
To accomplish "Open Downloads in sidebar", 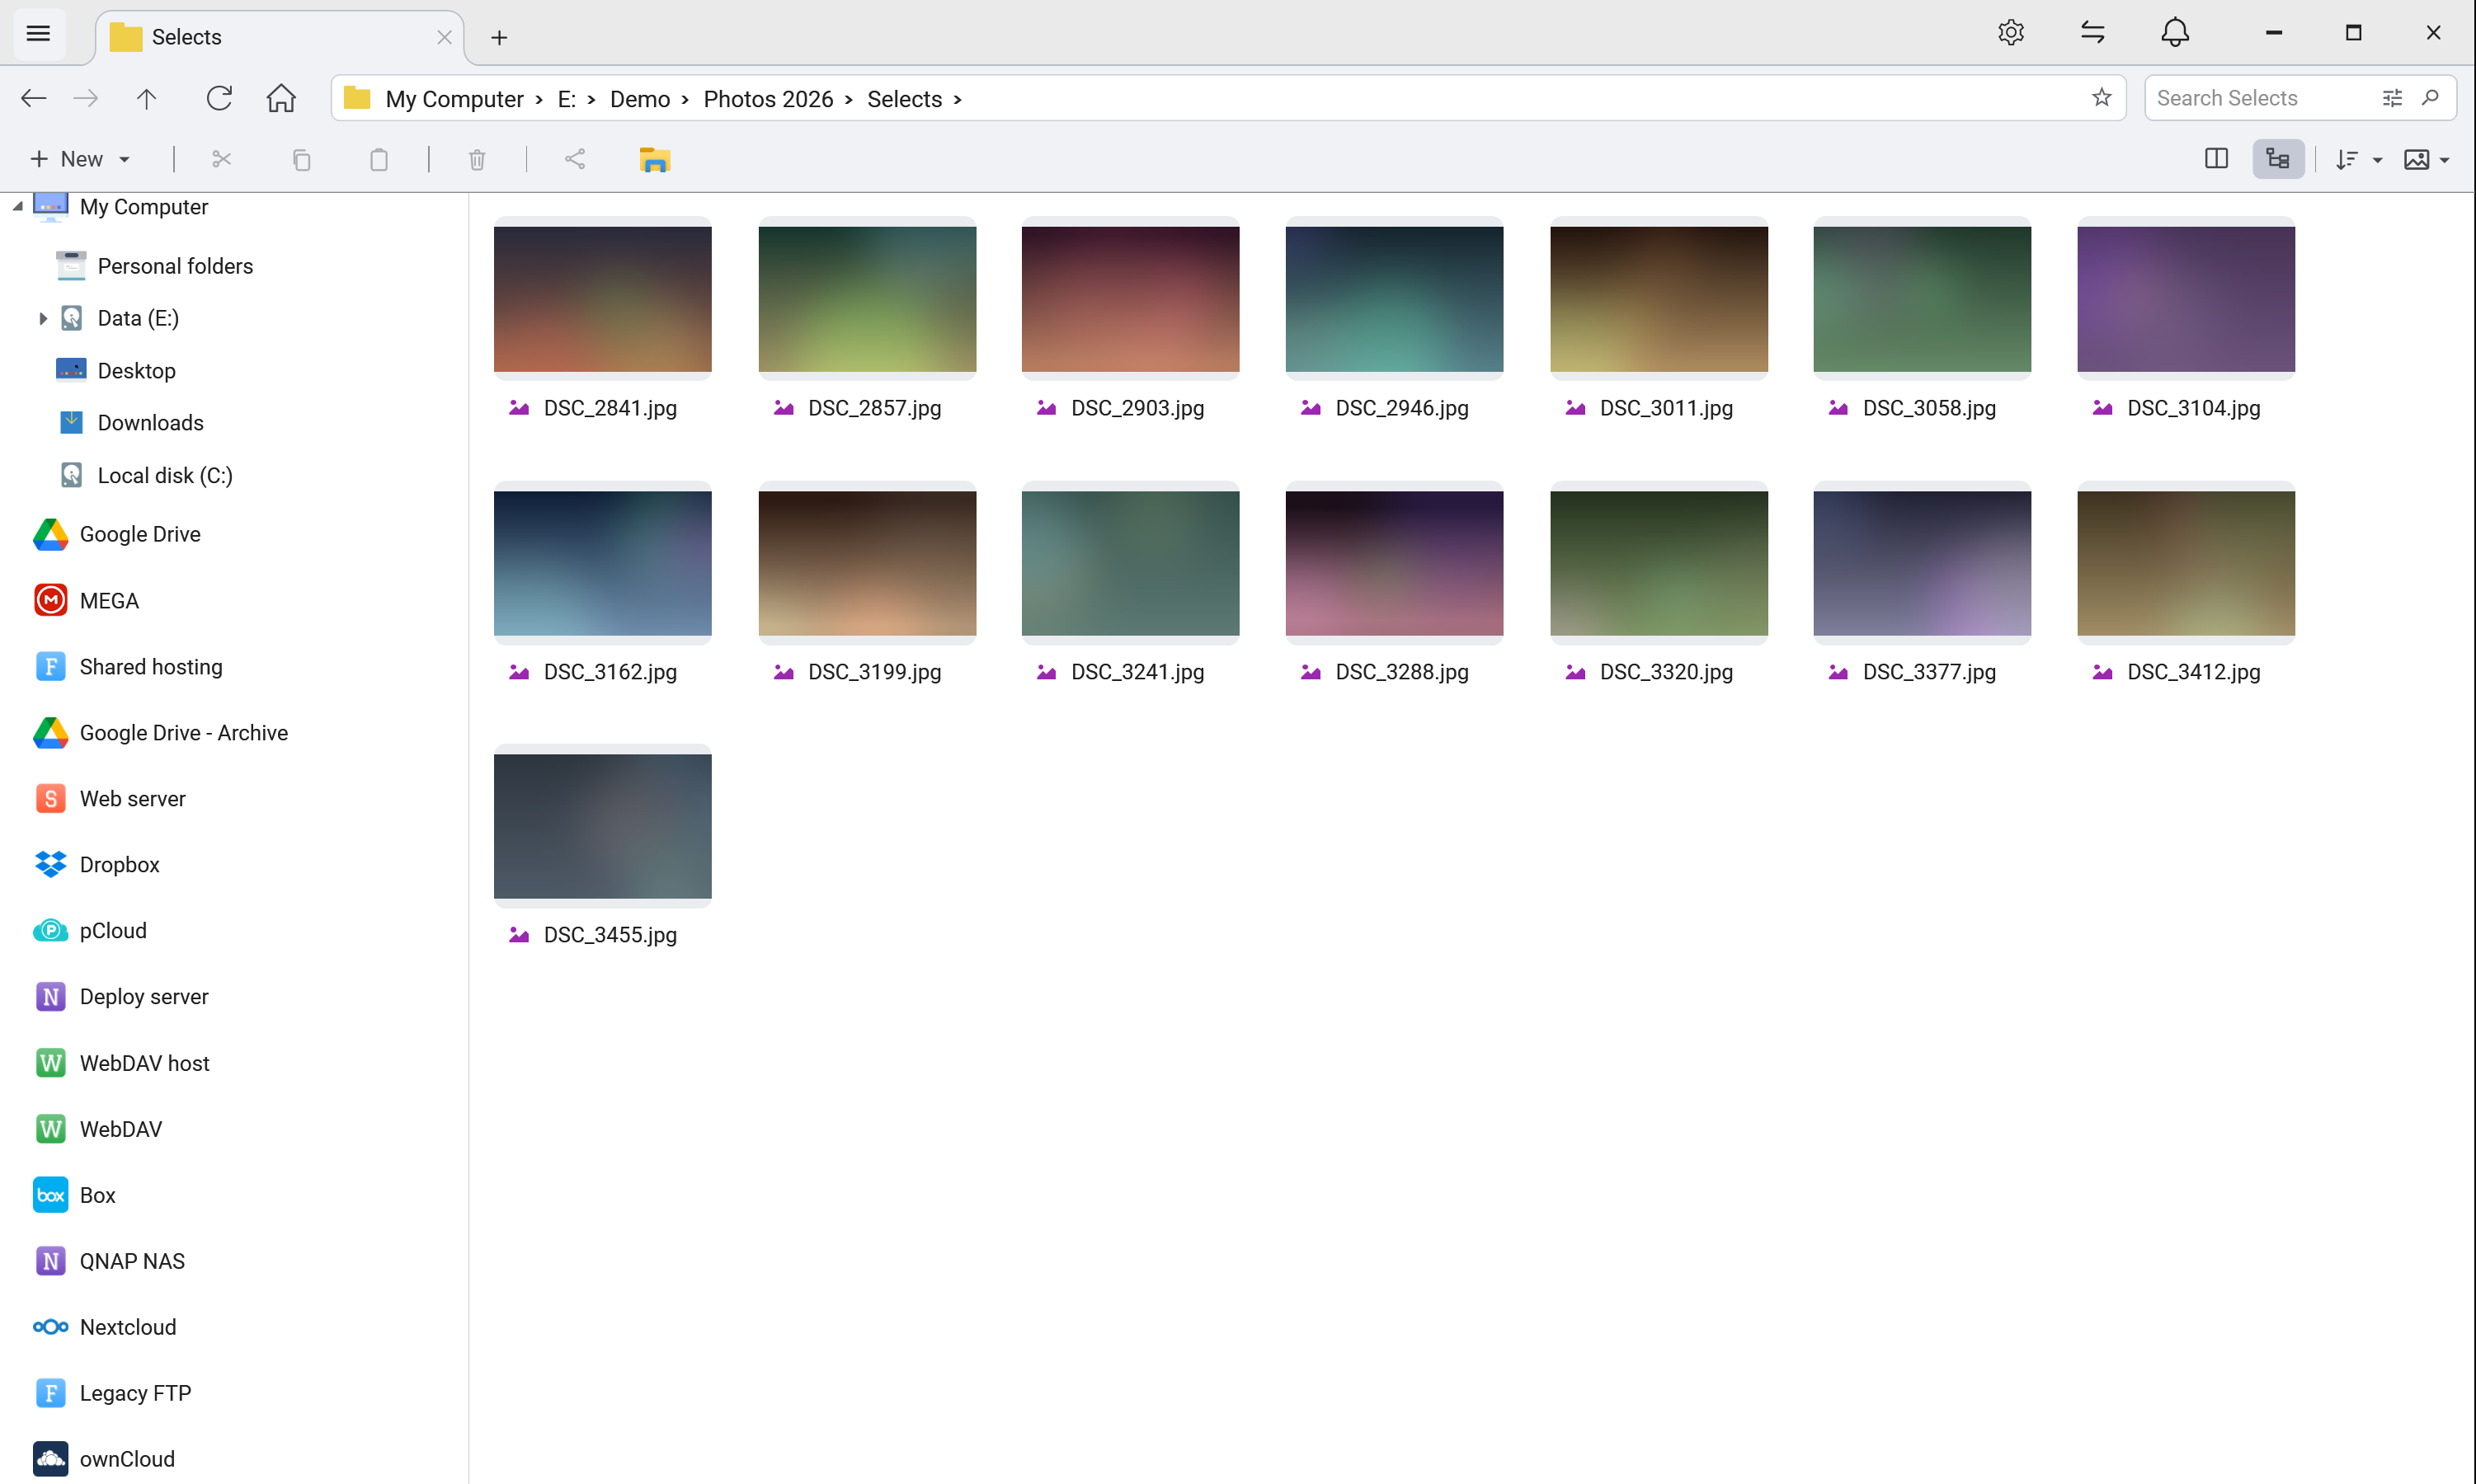I will click(x=150, y=422).
